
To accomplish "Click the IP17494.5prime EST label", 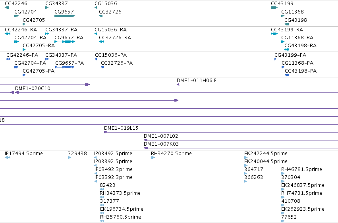I will click(x=24, y=154).
